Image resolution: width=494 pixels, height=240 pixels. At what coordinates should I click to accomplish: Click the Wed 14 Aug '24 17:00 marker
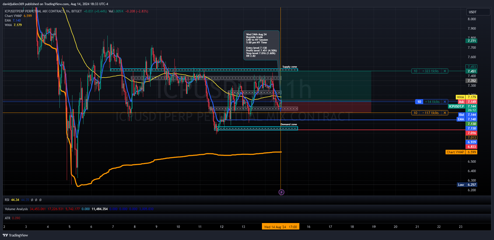(x=281, y=227)
